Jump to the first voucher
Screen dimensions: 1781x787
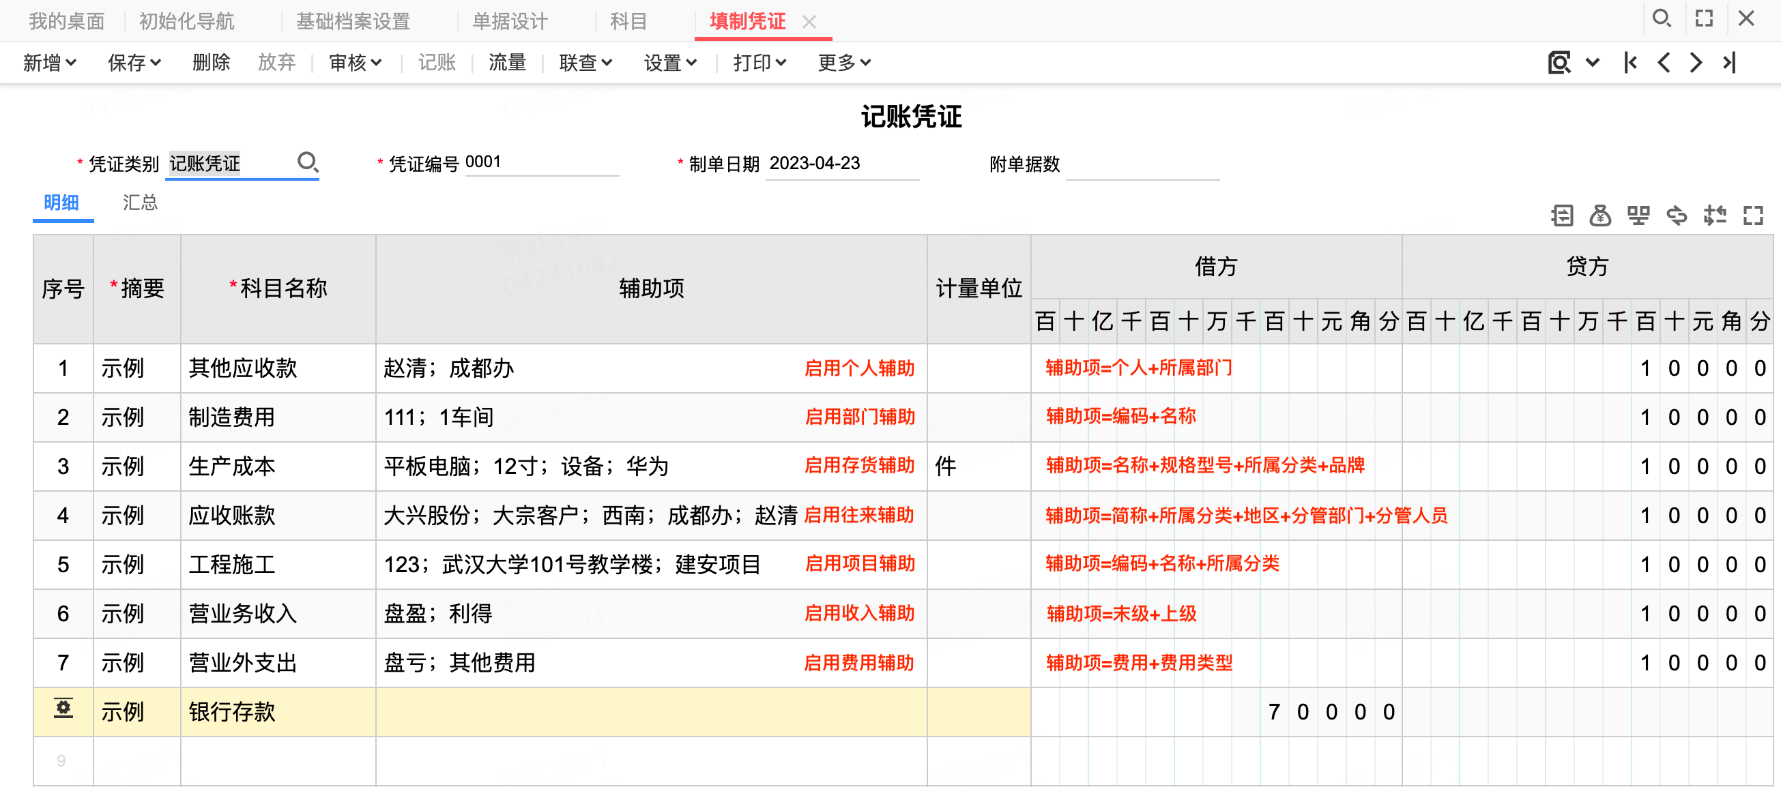[1630, 63]
